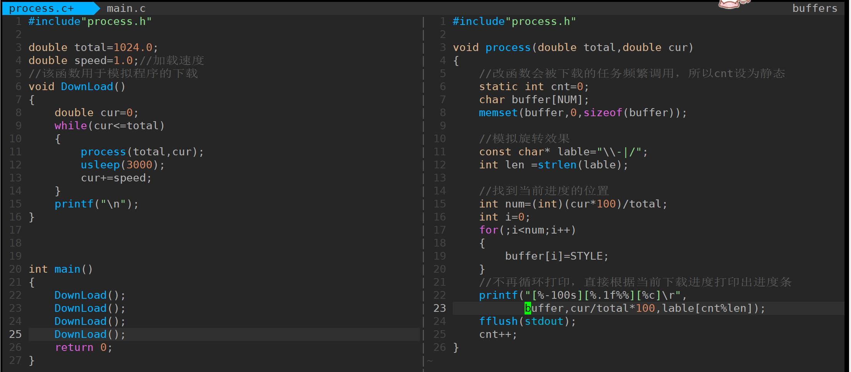The width and height of the screenshot is (851, 372).
Task: Click the vertical split divider between panes
Action: (x=423, y=192)
